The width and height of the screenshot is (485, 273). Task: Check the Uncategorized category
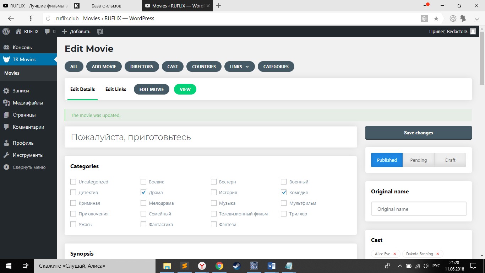point(73,182)
